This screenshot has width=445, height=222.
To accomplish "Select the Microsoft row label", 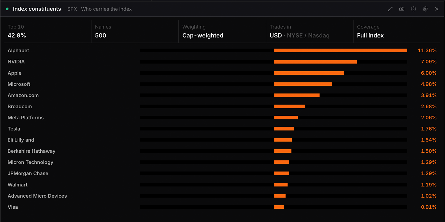I will click(19, 84).
